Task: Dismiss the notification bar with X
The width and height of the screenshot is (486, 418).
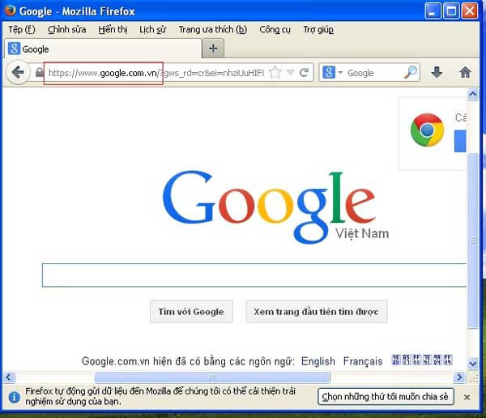Action: pyautogui.click(x=467, y=397)
